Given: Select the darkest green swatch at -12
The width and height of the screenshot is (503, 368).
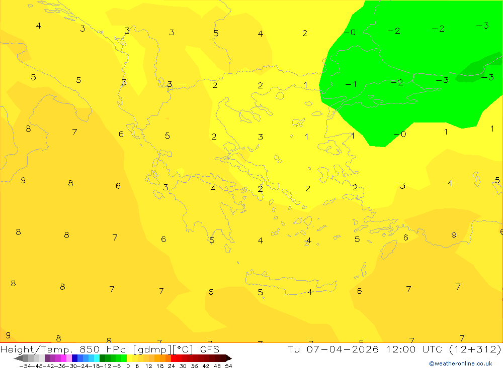Looking at the screenshot, I should [x=102, y=358].
